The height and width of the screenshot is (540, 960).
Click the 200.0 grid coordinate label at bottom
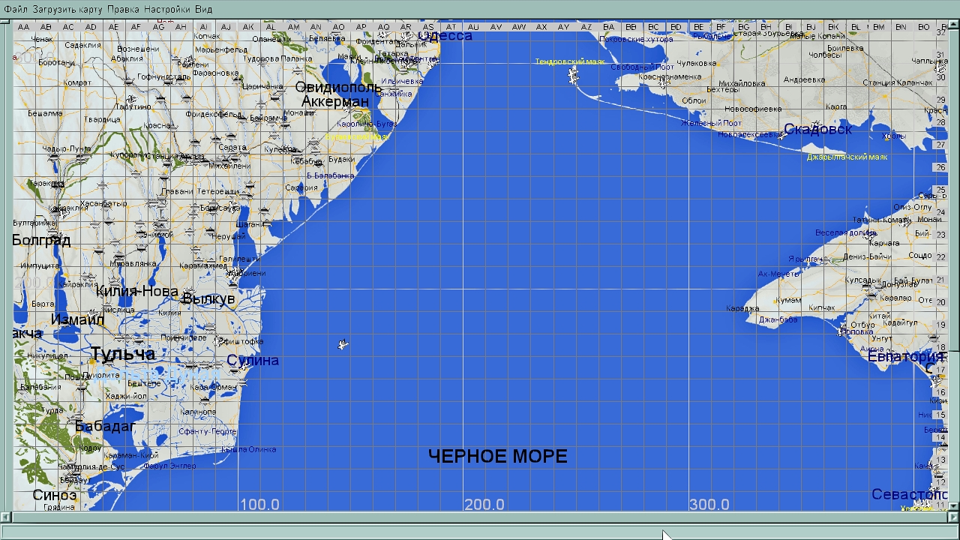click(484, 505)
